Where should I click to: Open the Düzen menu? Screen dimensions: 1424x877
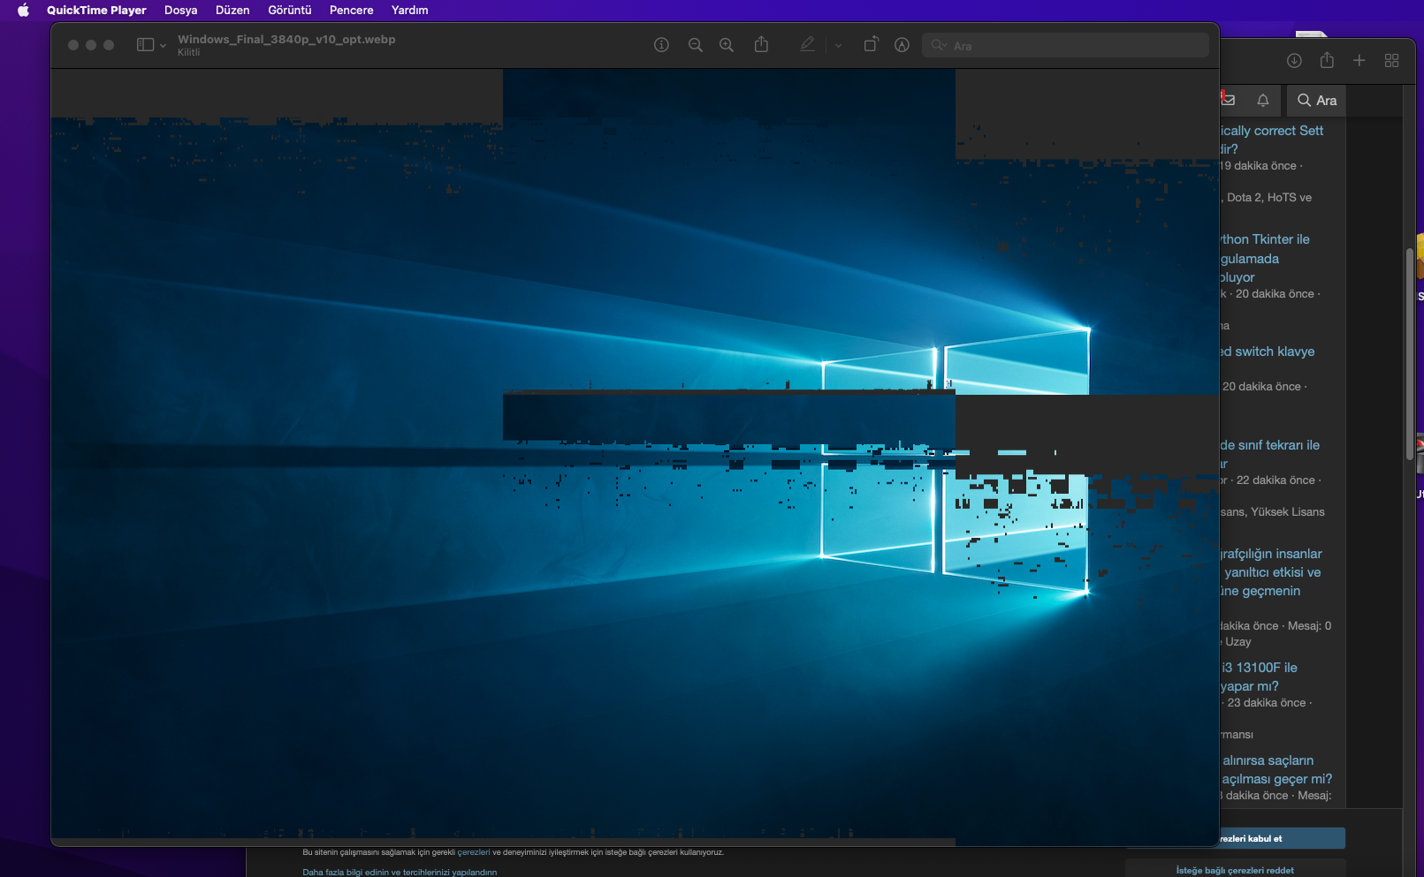point(232,10)
